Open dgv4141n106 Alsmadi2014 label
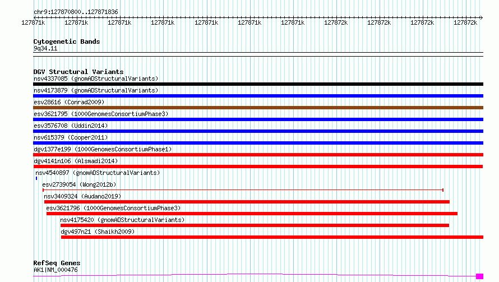The height and width of the screenshot is (282, 499). [x=76, y=161]
